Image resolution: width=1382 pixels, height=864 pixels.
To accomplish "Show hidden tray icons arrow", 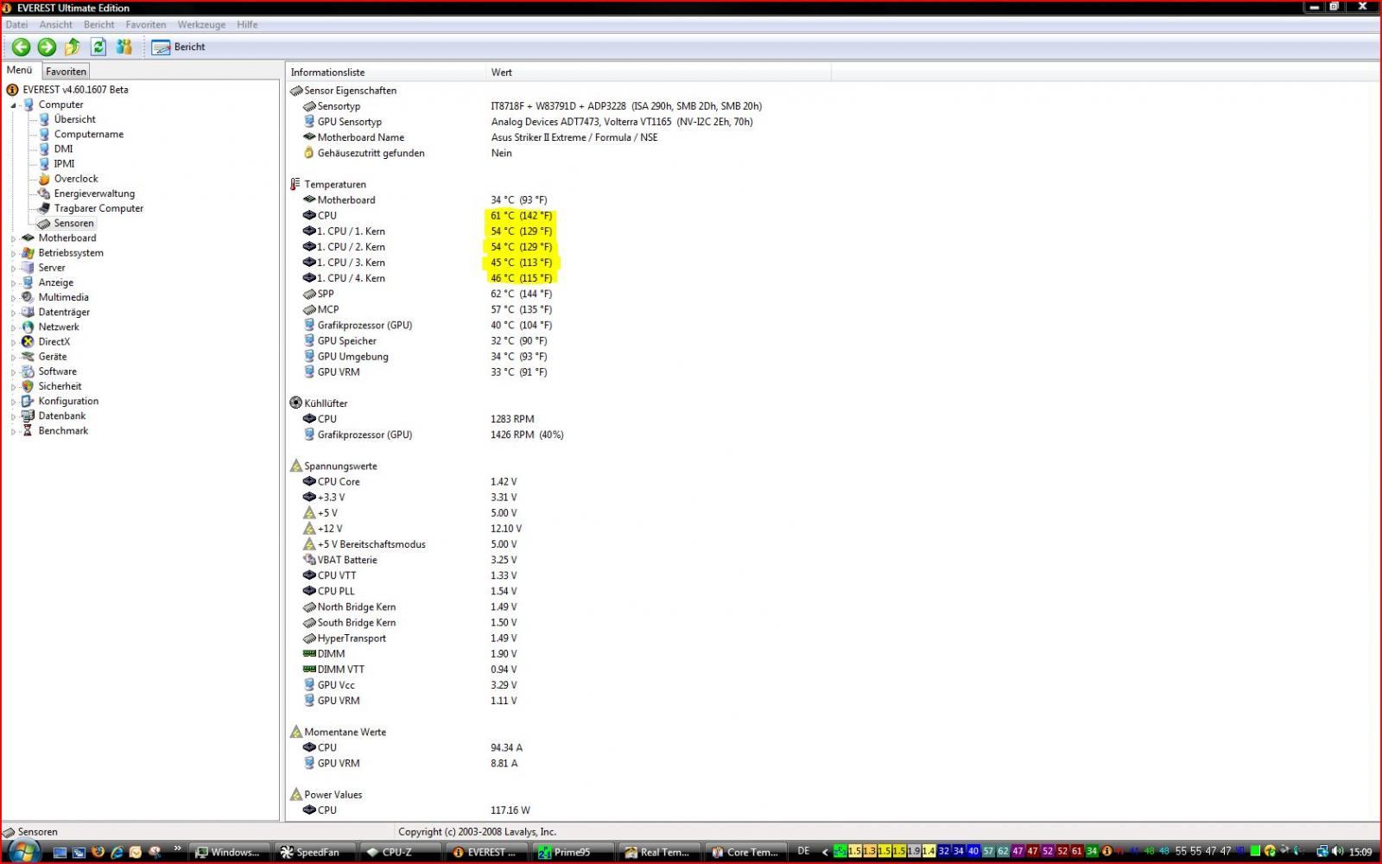I will tap(825, 852).
